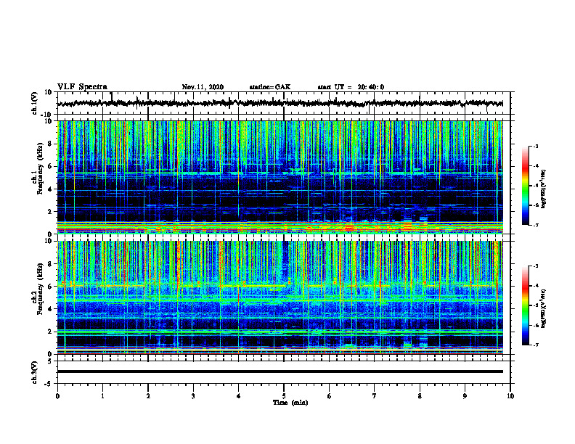Click the ch.1 voltage waveform trace
The height and width of the screenshot is (444, 575).
[280, 103]
